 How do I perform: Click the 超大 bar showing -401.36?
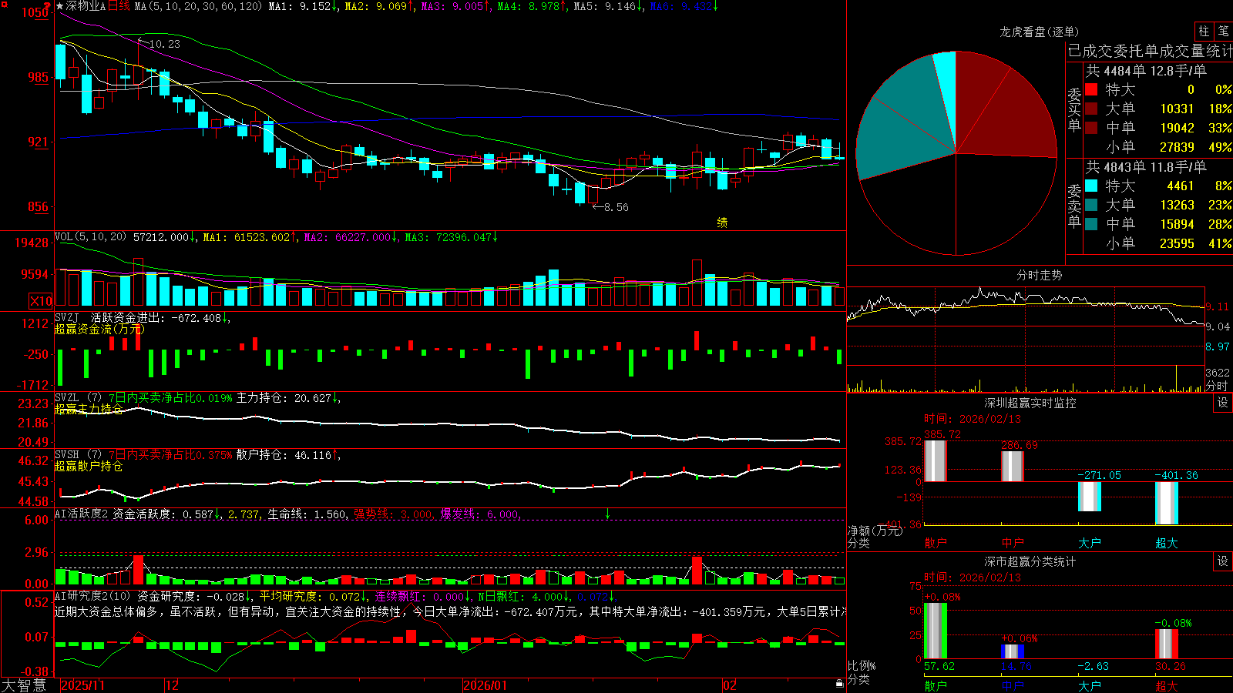pos(1166,504)
